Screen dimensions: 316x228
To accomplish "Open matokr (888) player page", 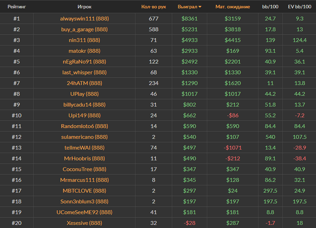I will (84, 51).
